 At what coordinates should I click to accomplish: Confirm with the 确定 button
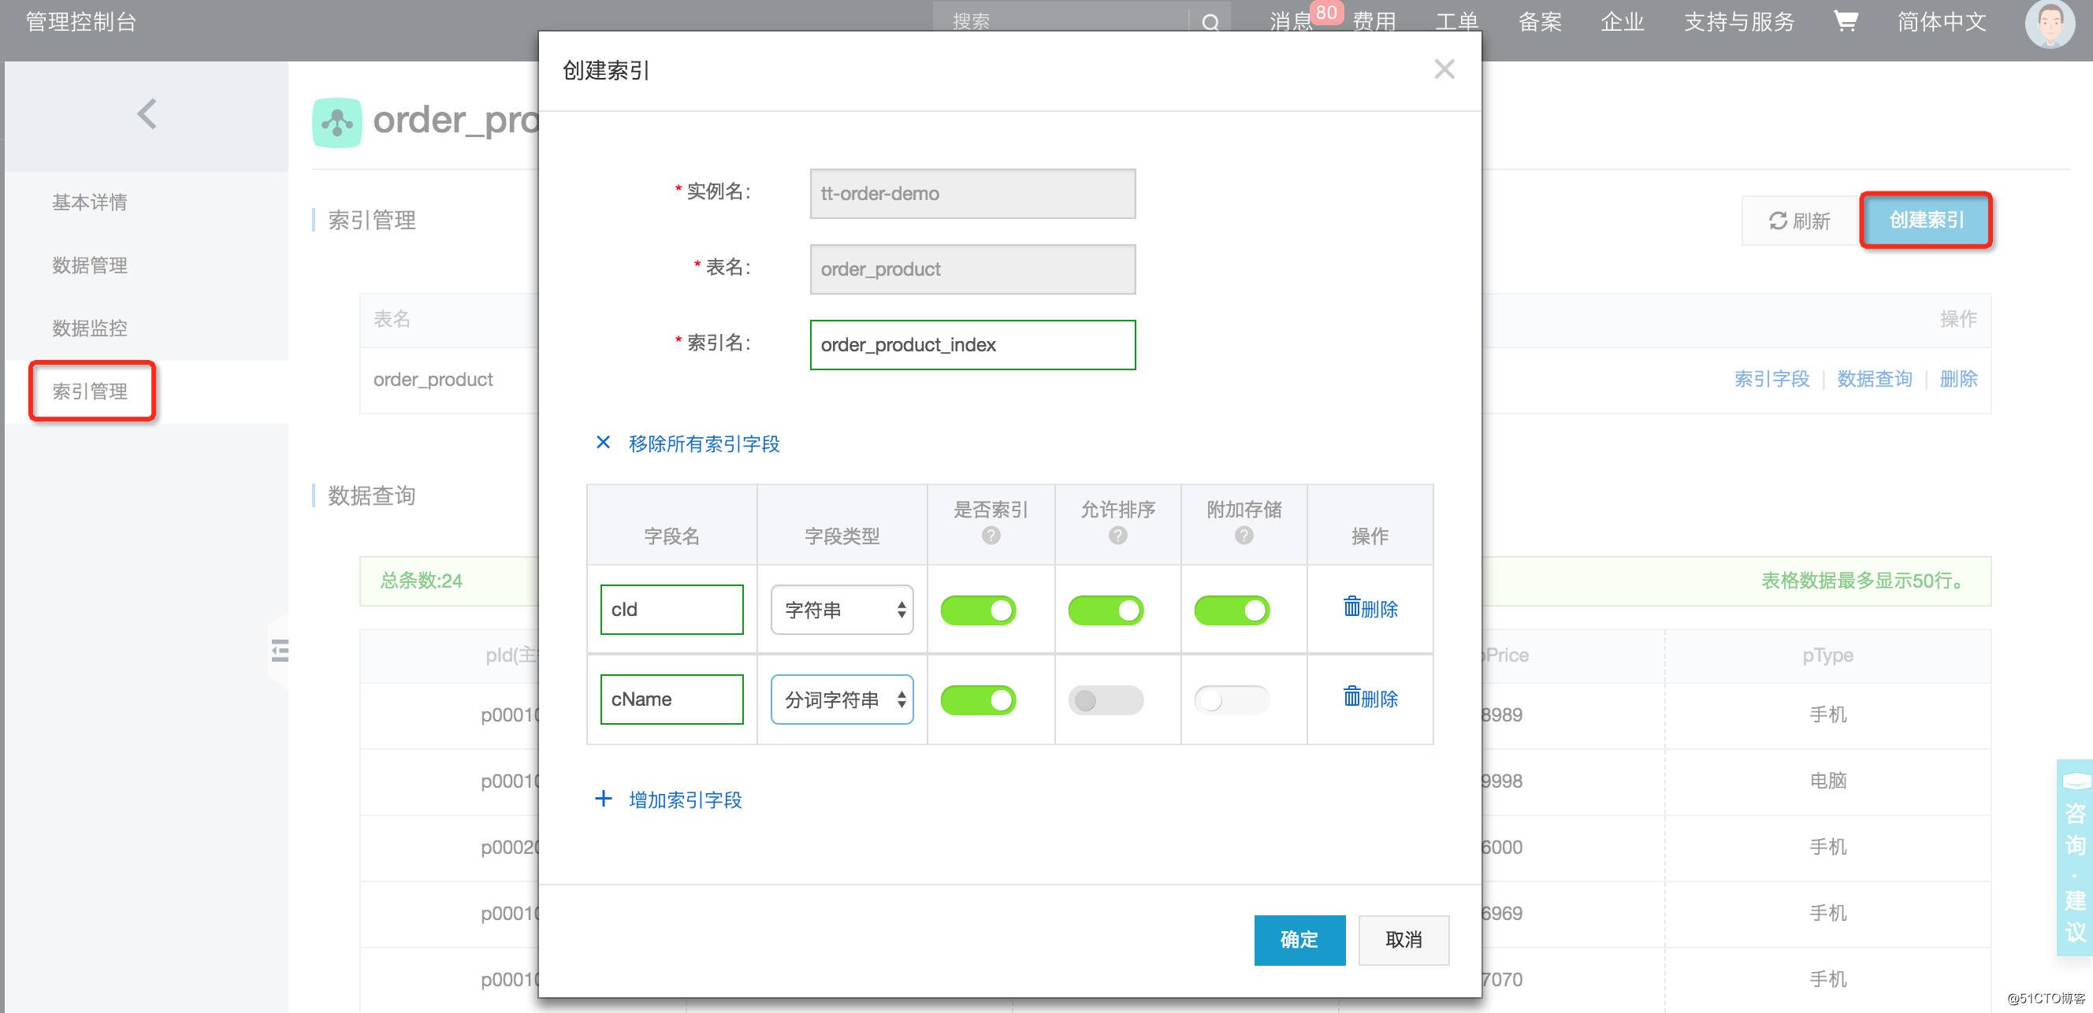(1299, 940)
